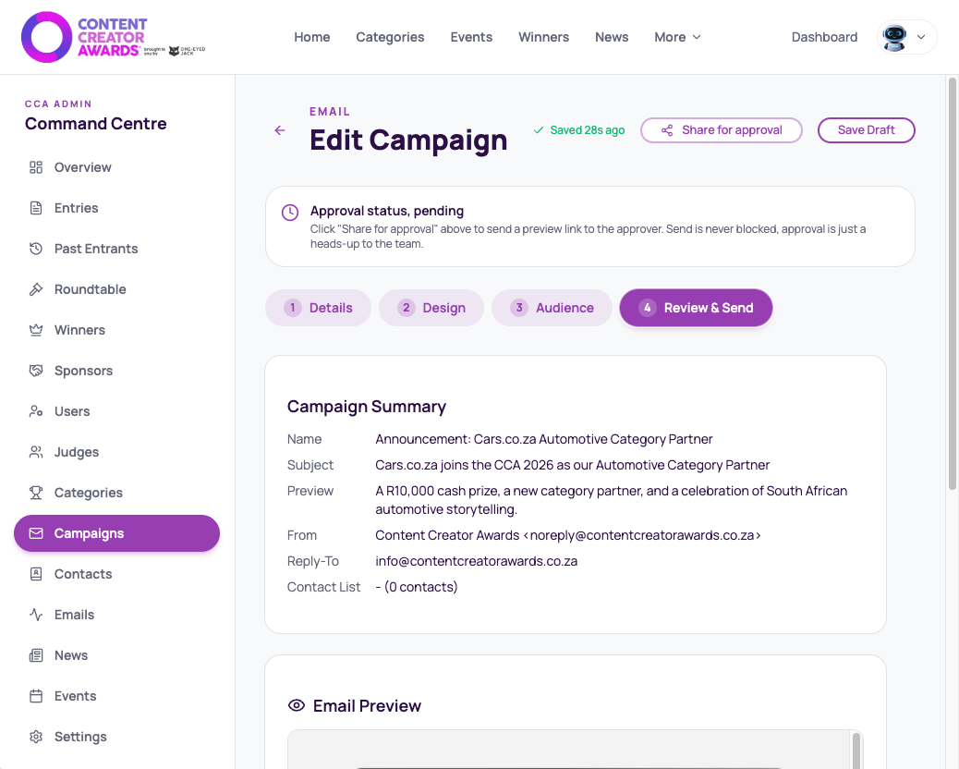
Task: Click the robot avatar in the header
Action: pos(894,37)
